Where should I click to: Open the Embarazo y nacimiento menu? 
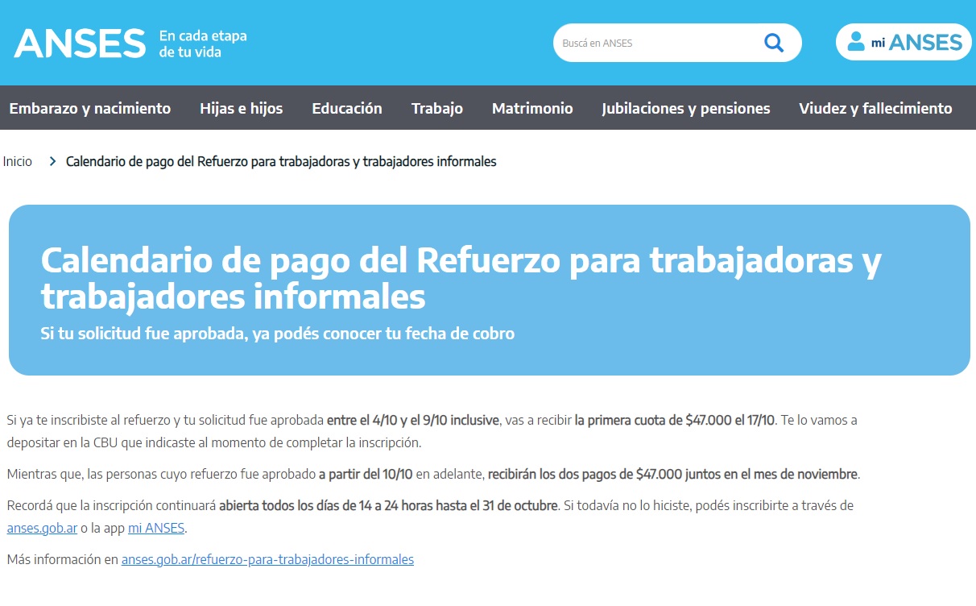click(x=90, y=108)
